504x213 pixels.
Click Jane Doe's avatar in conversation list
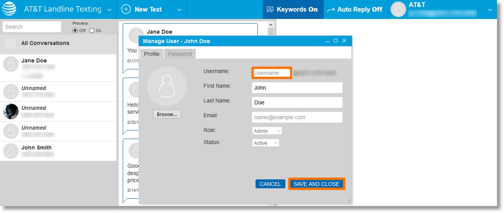[11, 64]
